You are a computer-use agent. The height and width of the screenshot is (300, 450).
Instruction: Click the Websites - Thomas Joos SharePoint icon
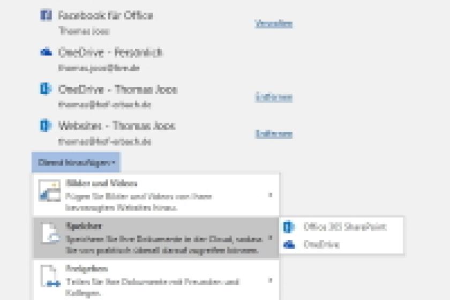46,125
